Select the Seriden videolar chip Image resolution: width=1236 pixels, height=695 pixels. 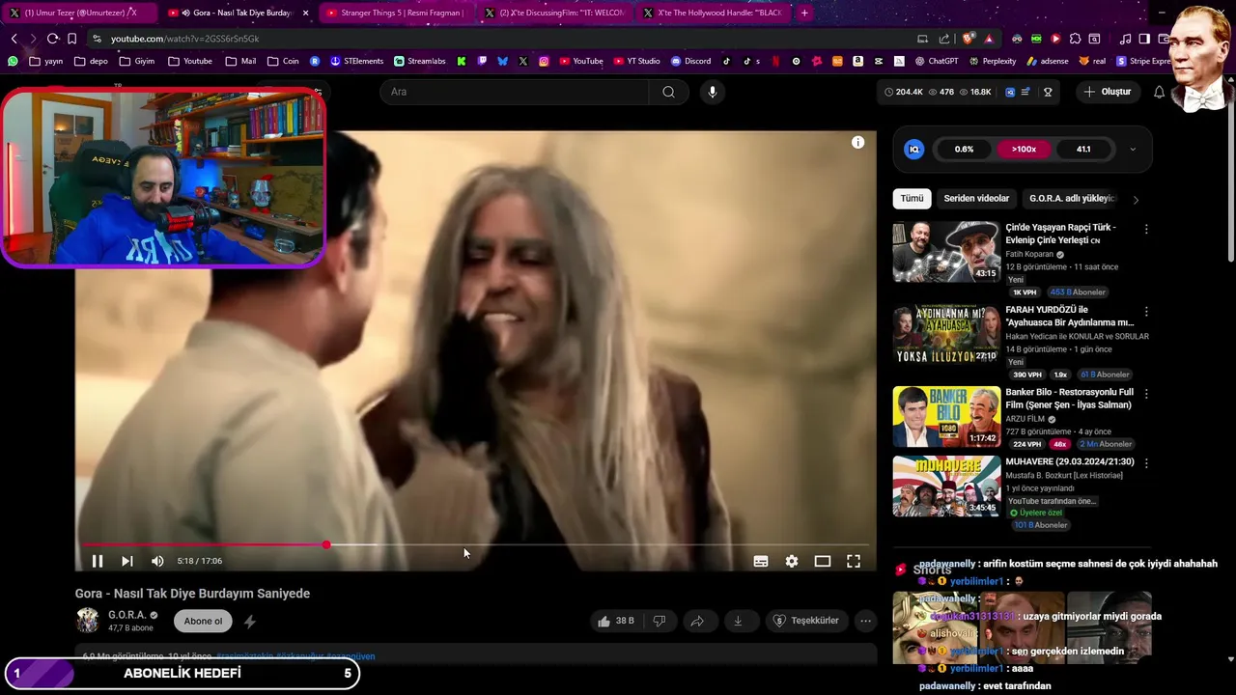pos(976,198)
